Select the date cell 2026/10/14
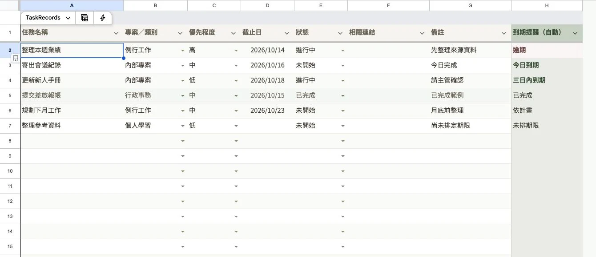This screenshot has width=596, height=257. tap(267, 50)
